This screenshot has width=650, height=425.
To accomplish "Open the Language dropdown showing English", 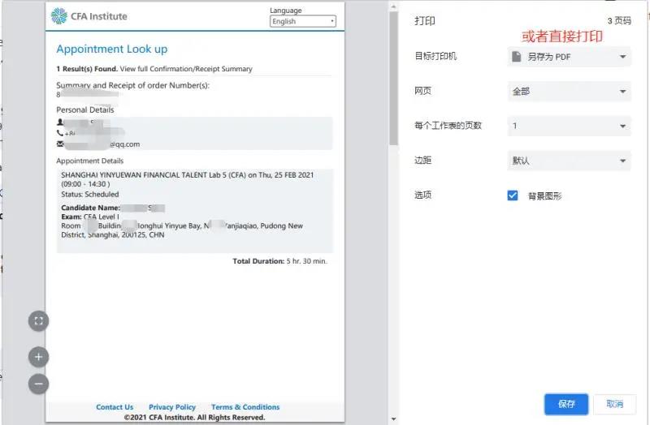I will [302, 22].
